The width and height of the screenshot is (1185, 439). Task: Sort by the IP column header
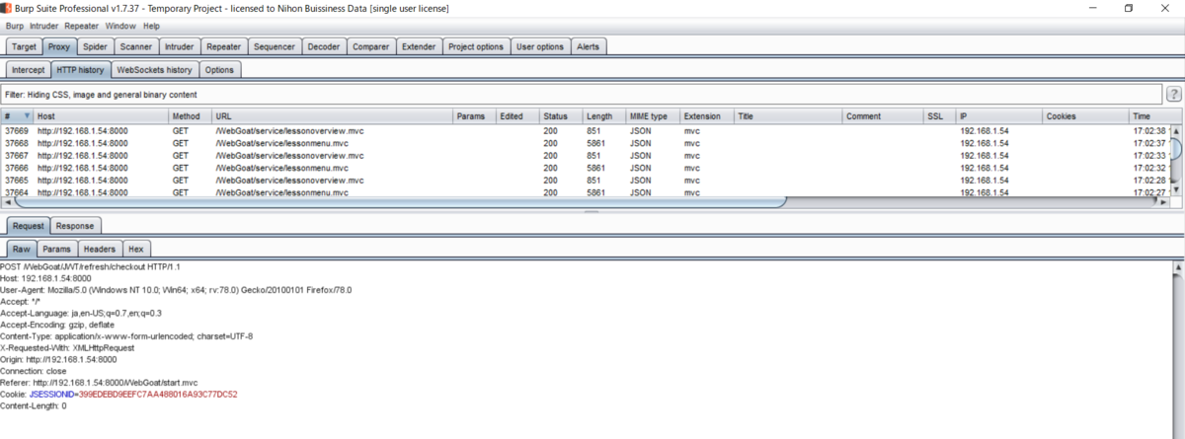1000,116
